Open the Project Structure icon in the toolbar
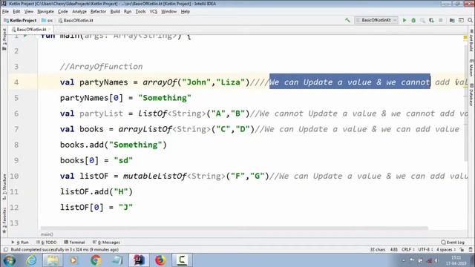Viewport: 475px width, 267px height. click(x=452, y=20)
